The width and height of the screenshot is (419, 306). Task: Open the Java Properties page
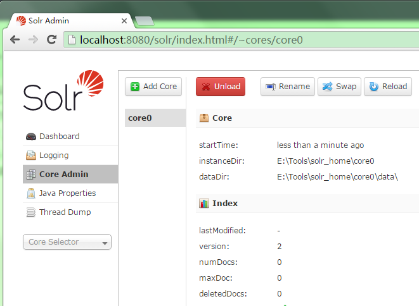(70, 193)
